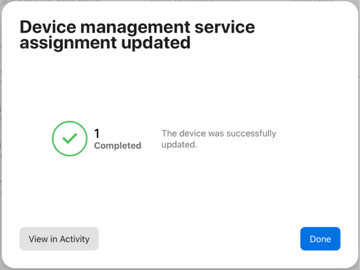Image resolution: width=360 pixels, height=270 pixels.
Task: Click the word "View" on the gray button
Action: [x=38, y=239]
